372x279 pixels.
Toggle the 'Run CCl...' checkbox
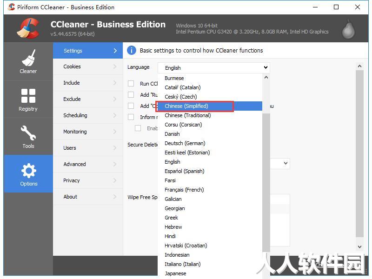coord(131,84)
